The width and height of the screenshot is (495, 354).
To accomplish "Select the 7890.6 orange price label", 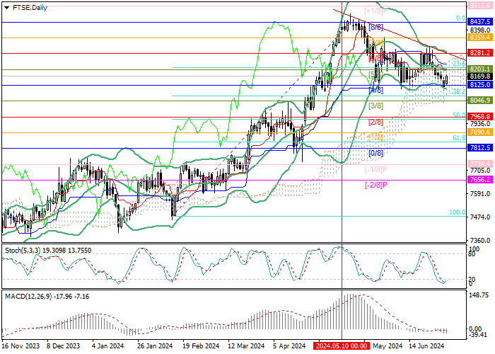I will point(480,132).
